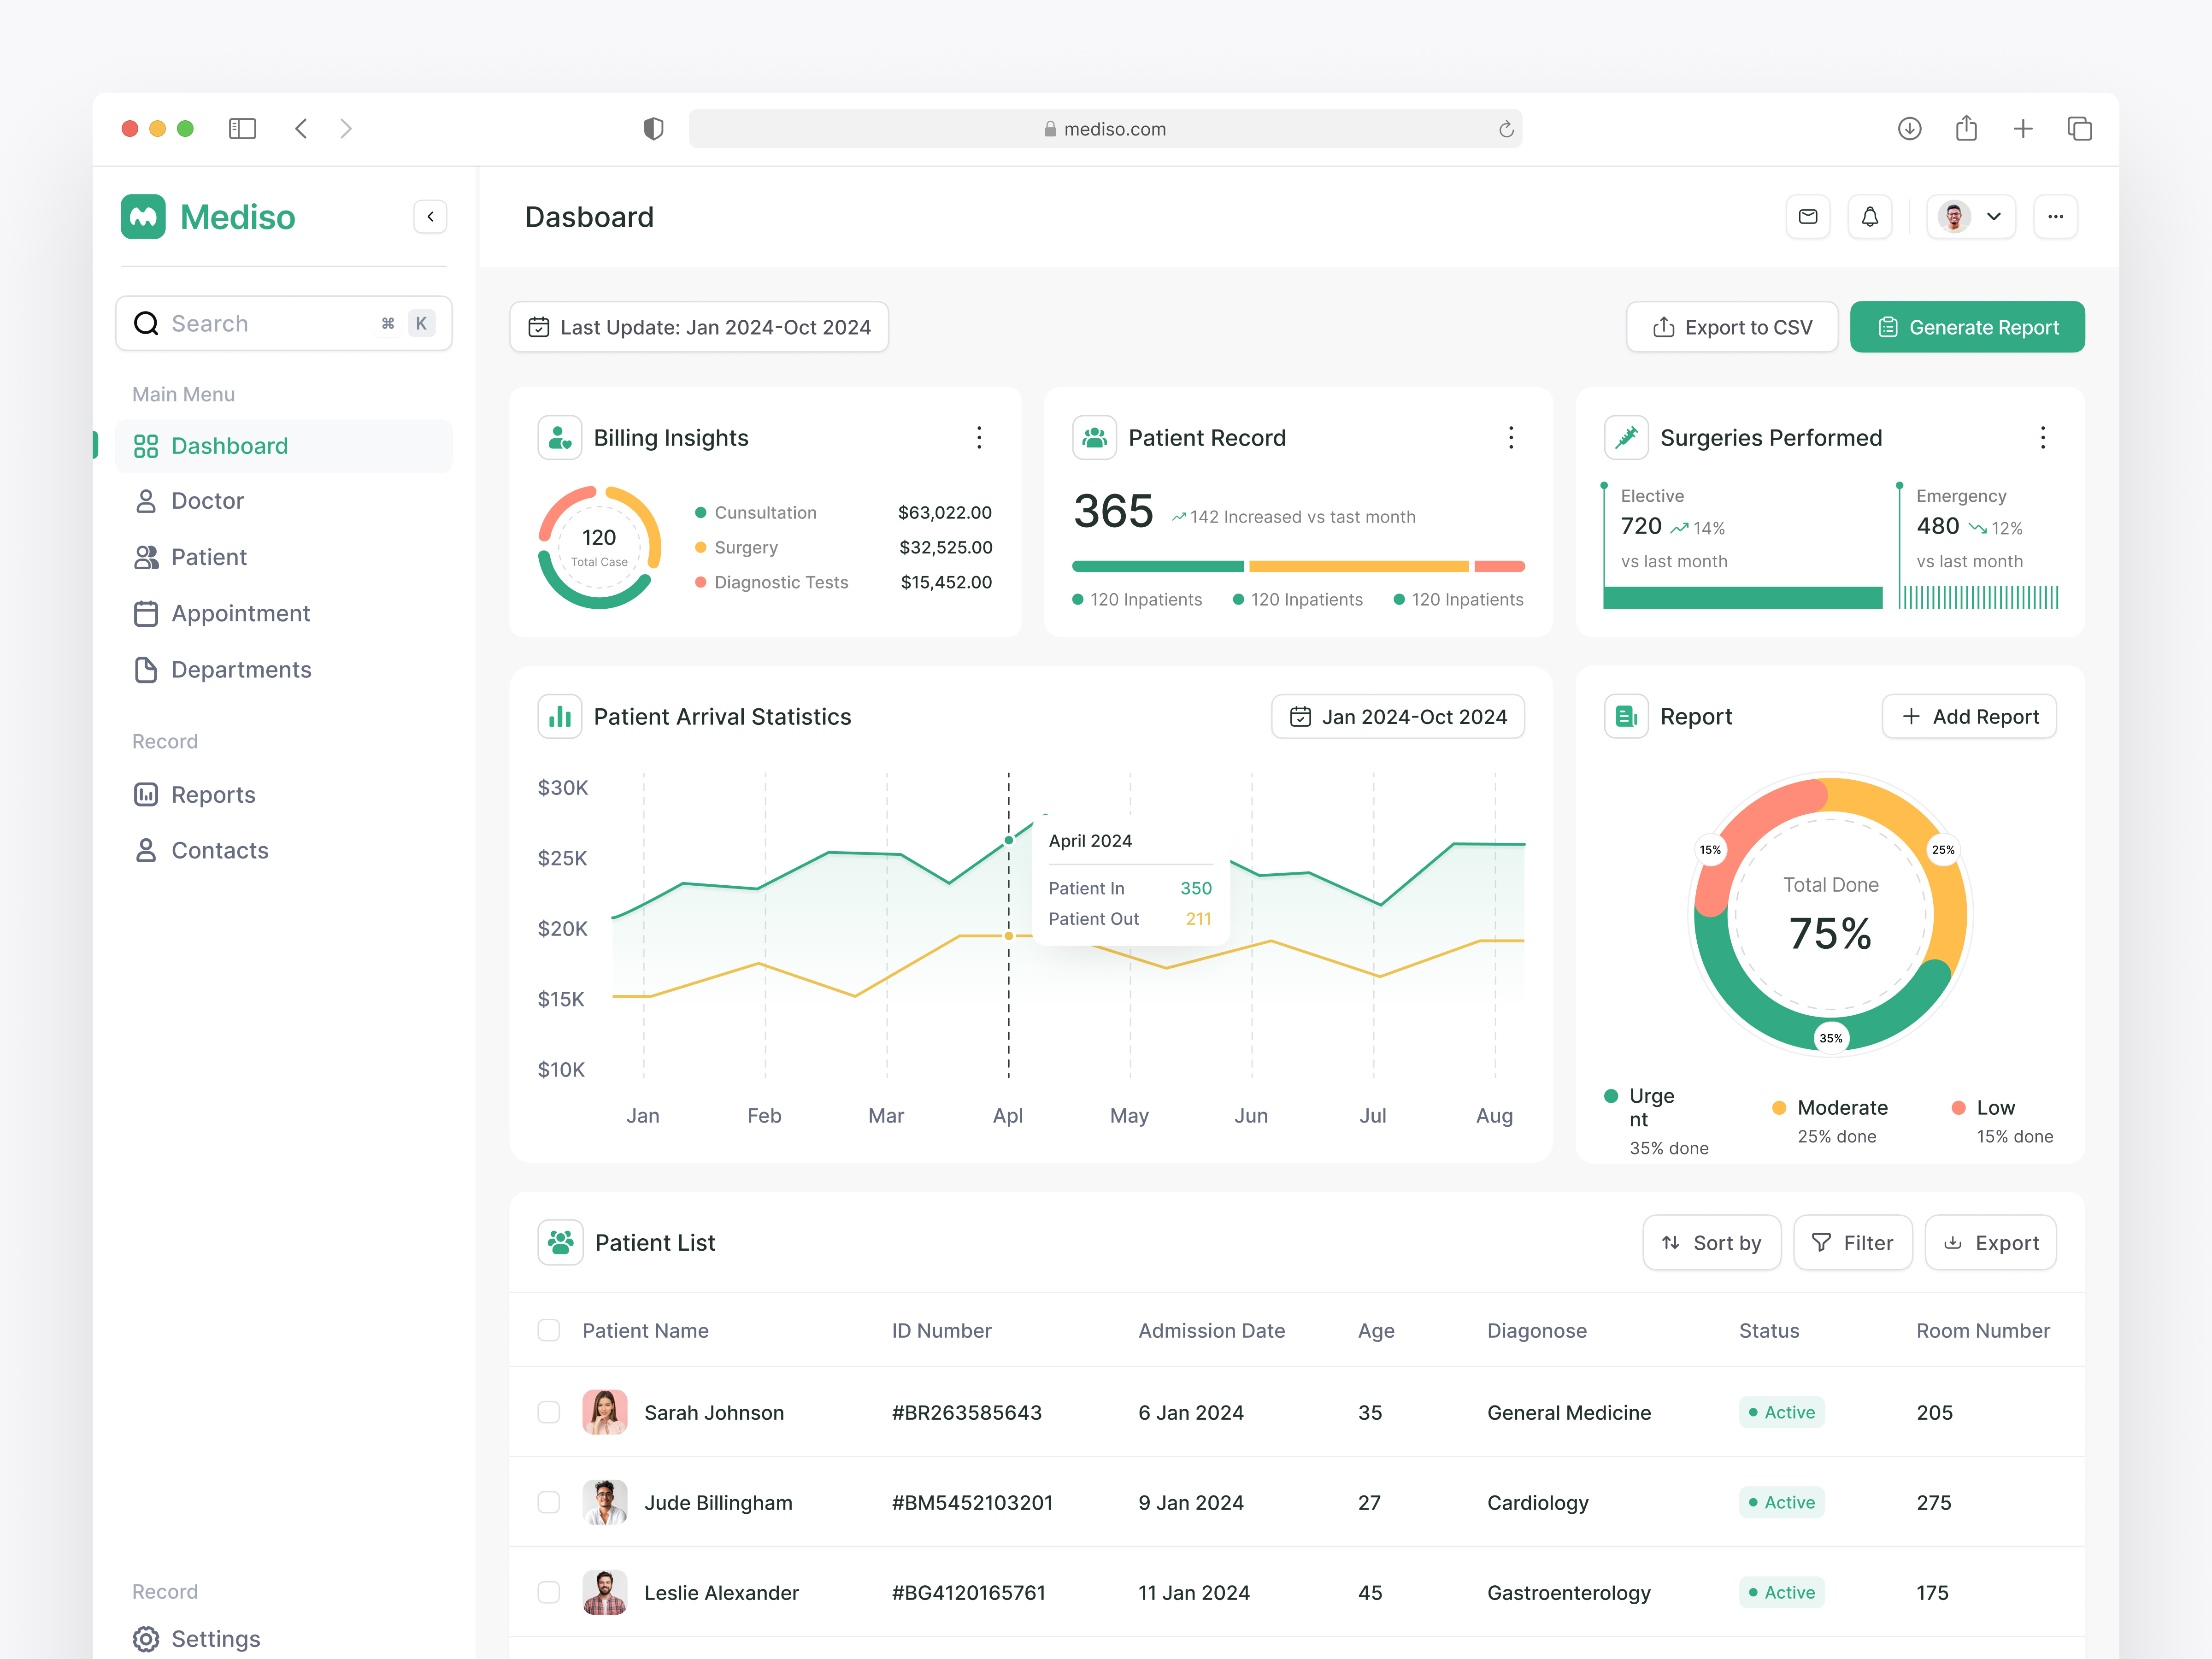This screenshot has height=1659, width=2212.
Task: Switch to the Reports section
Action: tap(213, 794)
